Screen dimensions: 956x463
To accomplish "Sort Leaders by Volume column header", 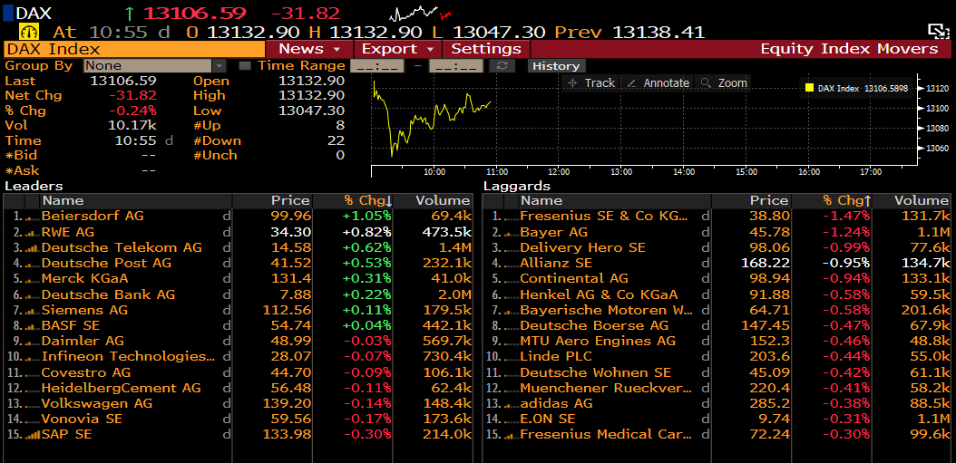I will (434, 200).
